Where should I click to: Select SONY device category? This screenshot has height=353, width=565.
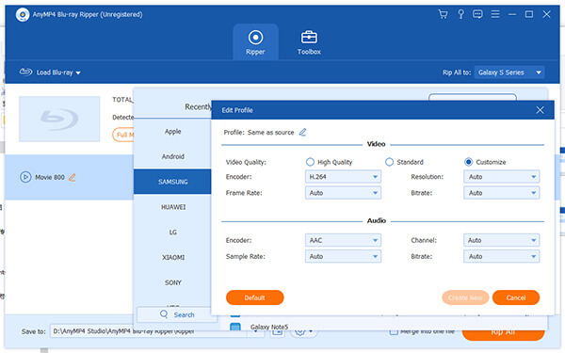tap(172, 282)
